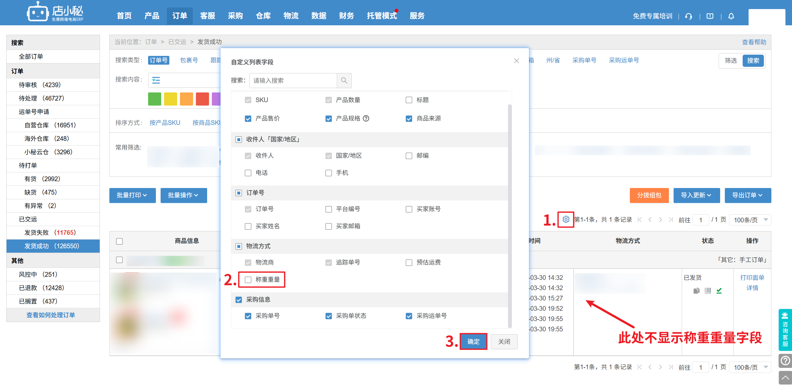This screenshot has width=792, height=391.
Task: Click the headset customer support icon
Action: [689, 16]
